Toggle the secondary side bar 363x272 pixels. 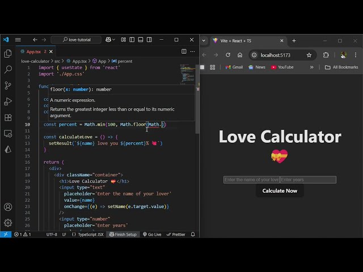tap(149, 40)
